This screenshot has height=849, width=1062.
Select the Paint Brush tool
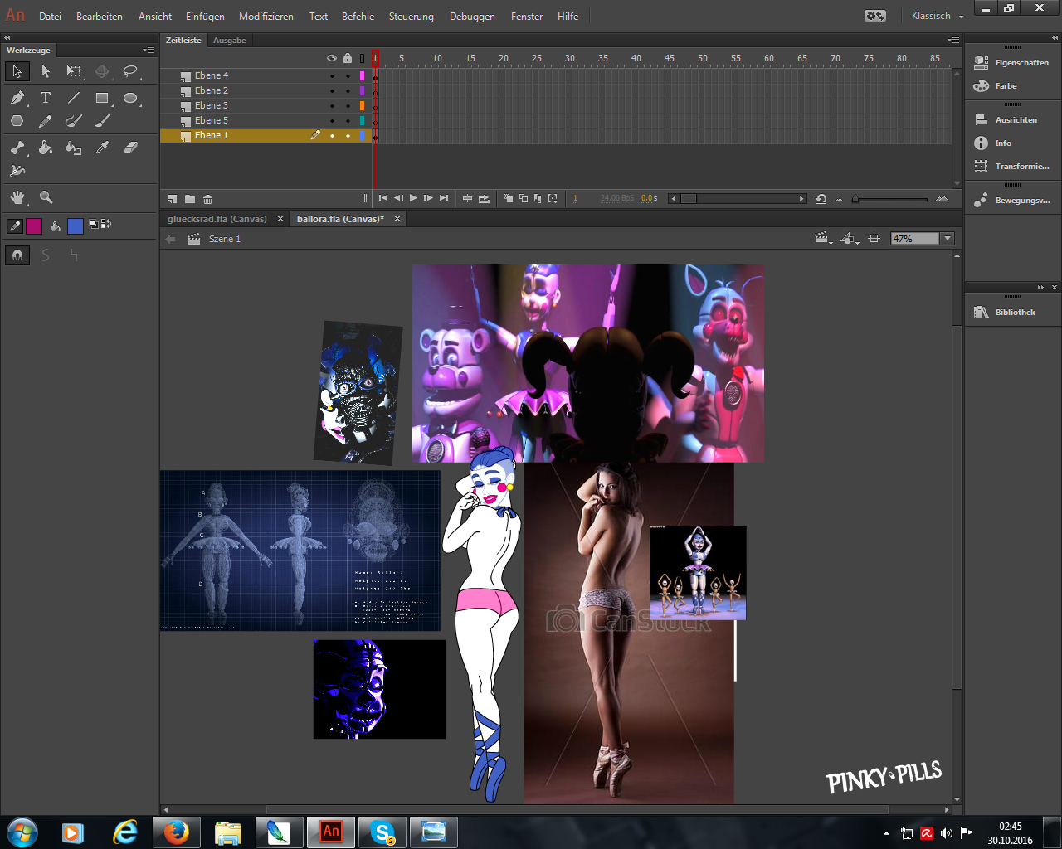74,121
